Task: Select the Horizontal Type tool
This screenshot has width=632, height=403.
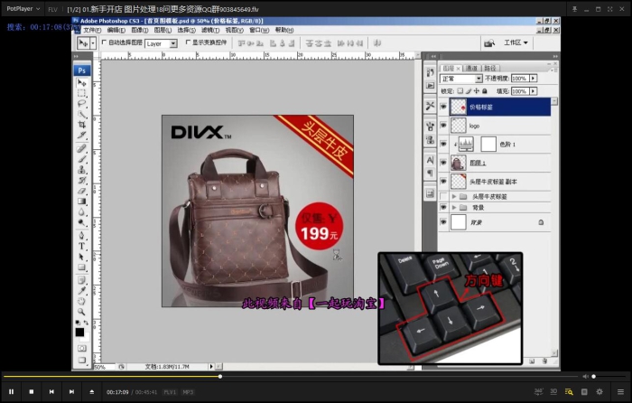Action: tap(82, 246)
